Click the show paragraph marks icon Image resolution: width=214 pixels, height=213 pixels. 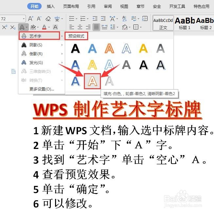134,19
